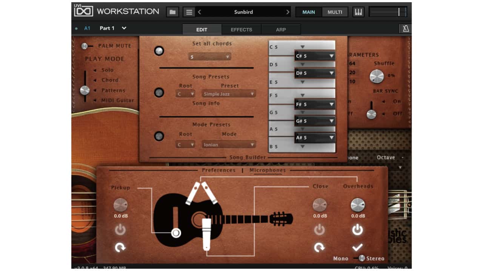Turn Bar Sync On

[396, 101]
